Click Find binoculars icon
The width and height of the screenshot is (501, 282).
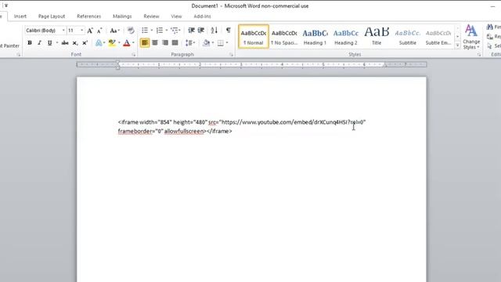pyautogui.click(x=490, y=27)
